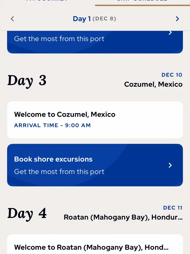The image size is (190, 254).
Task: Go to the previous day with the left chevron
Action: click(12, 19)
